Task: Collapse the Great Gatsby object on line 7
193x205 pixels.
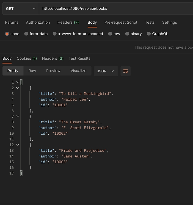Action: click(x=18, y=116)
